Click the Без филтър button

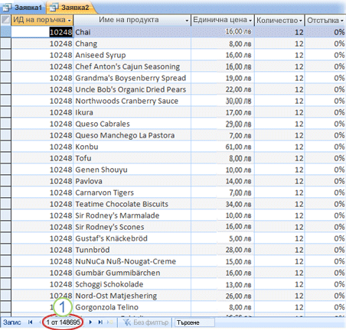(x=145, y=322)
